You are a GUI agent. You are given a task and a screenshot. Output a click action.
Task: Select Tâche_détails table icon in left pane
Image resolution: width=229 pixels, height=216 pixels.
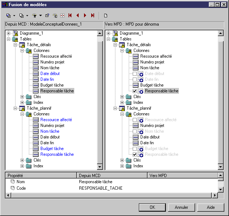[x=22, y=45]
